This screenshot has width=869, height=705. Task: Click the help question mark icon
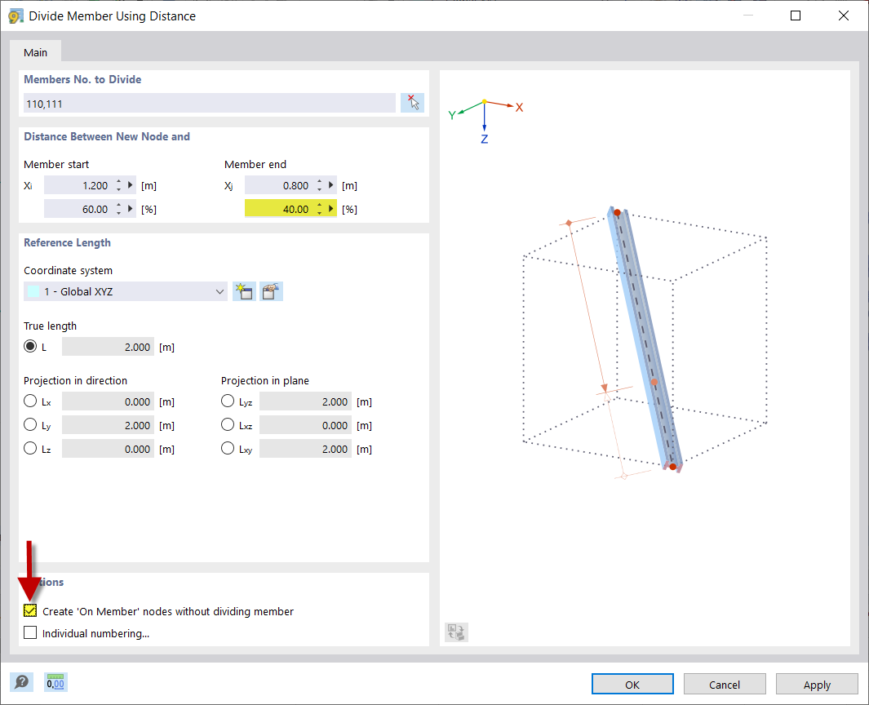pyautogui.click(x=22, y=682)
